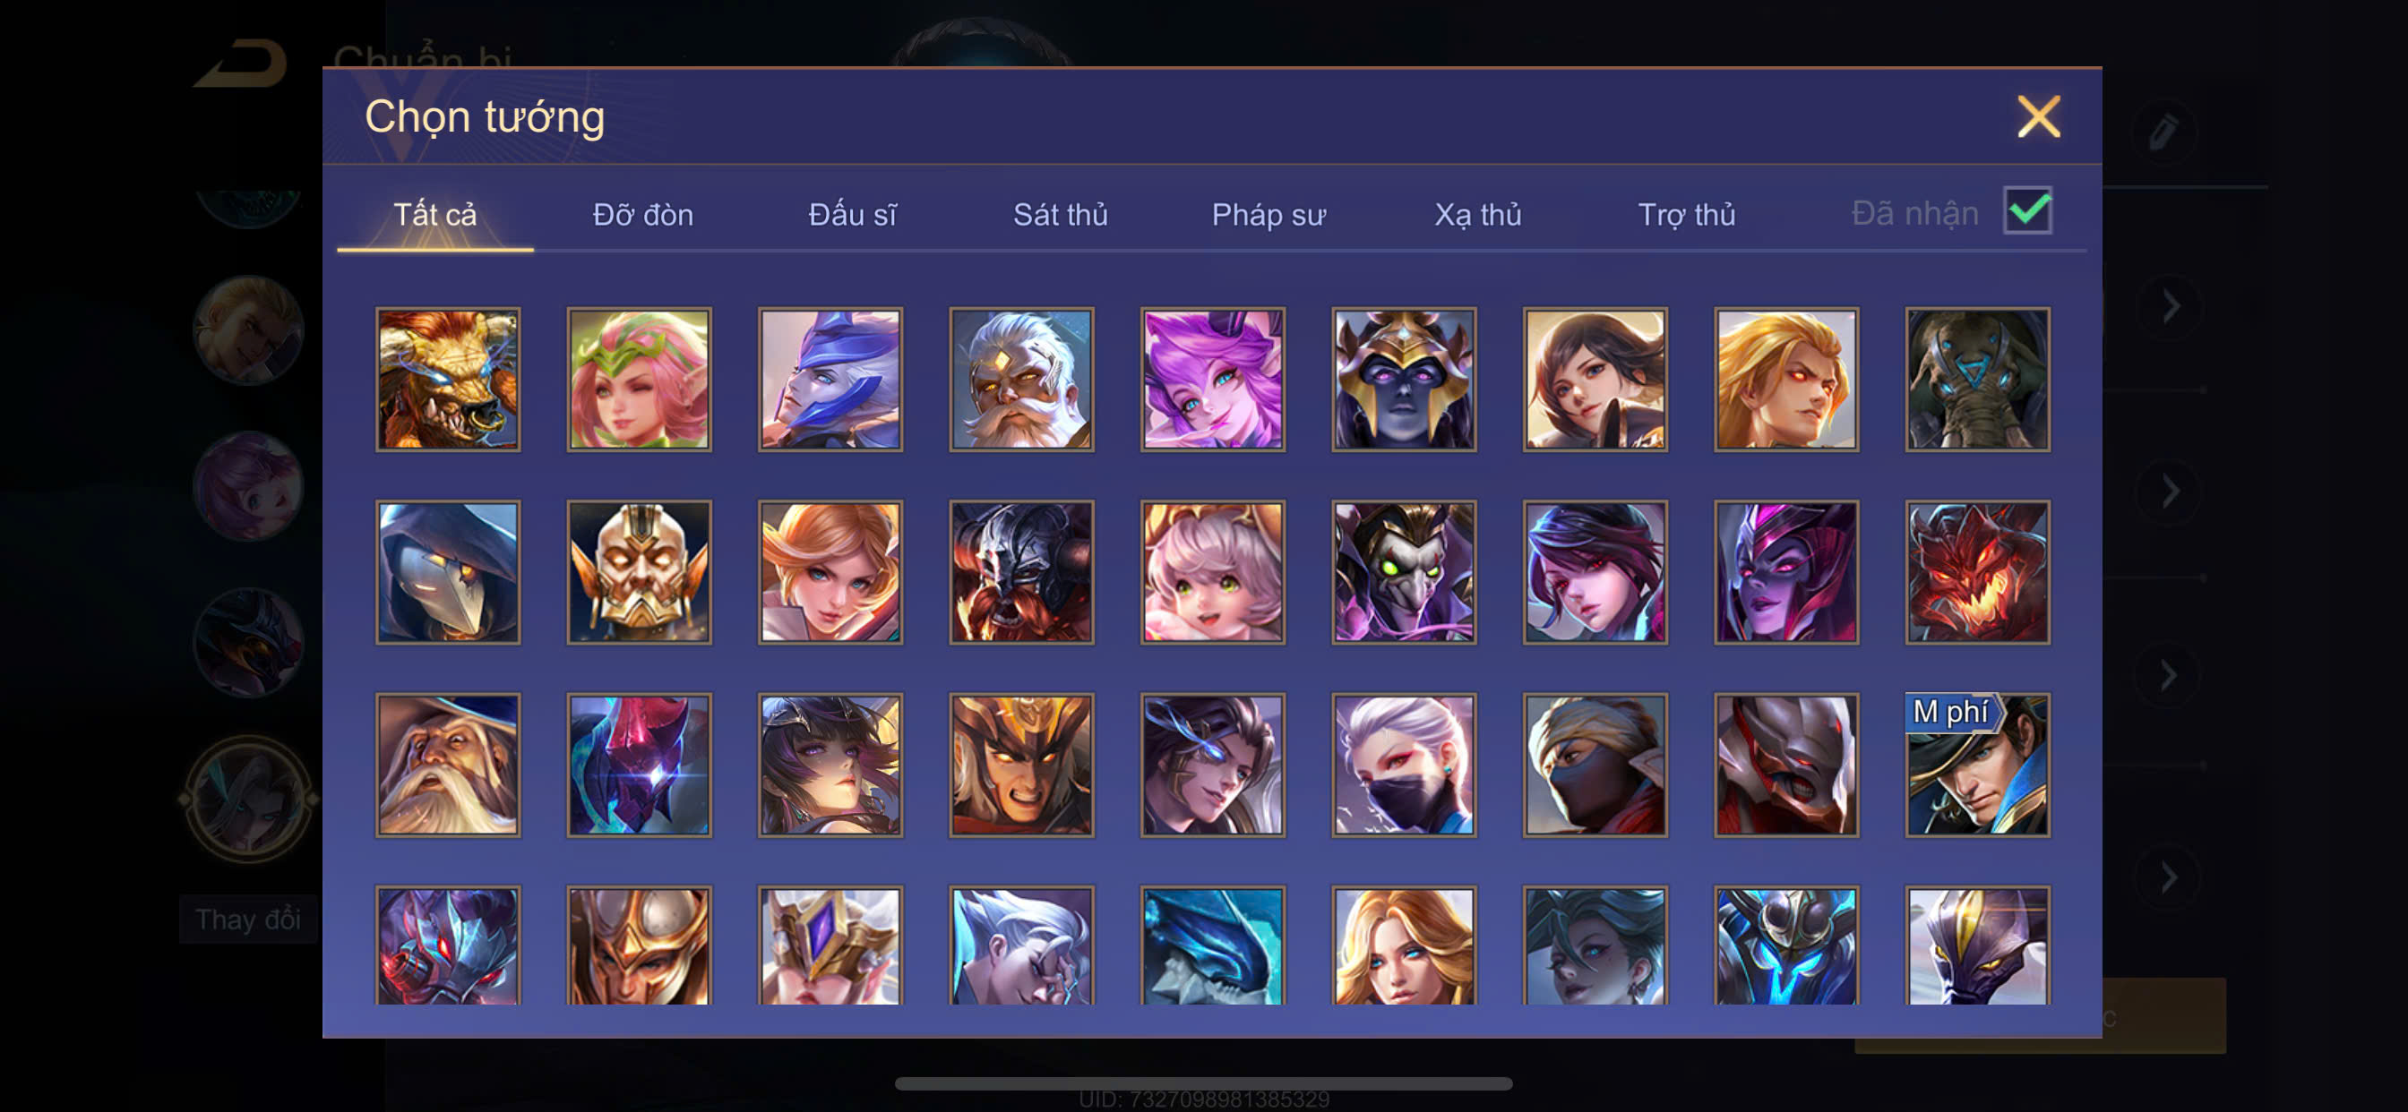
Task: Choose the elephant hero with blue markings
Action: click(1977, 380)
